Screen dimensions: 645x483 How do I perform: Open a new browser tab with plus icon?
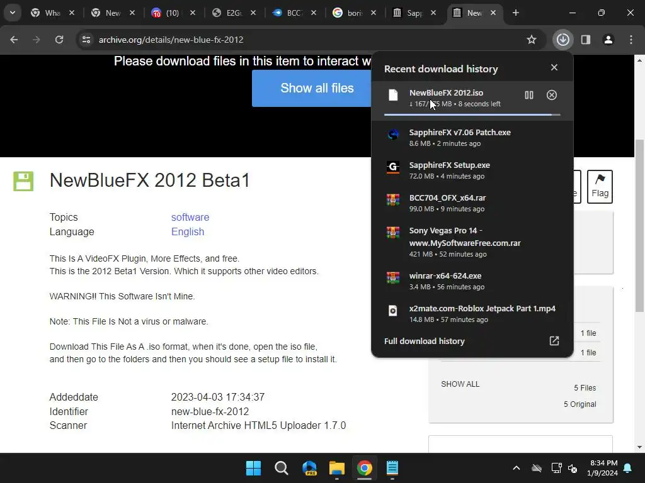pyautogui.click(x=515, y=13)
